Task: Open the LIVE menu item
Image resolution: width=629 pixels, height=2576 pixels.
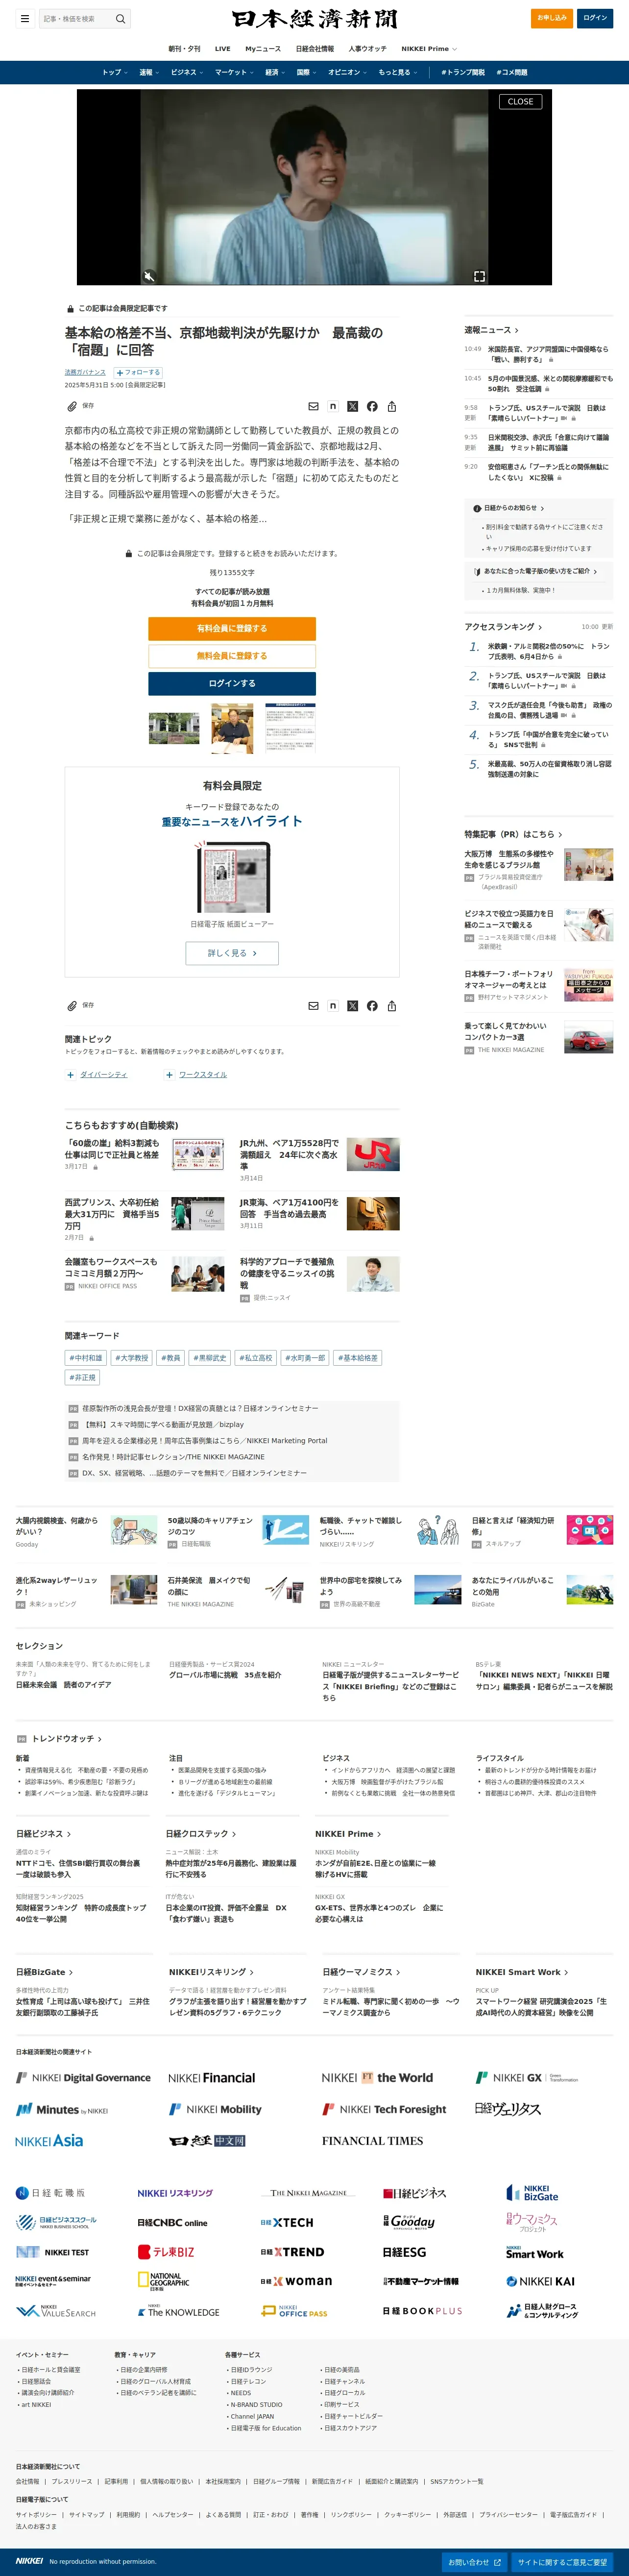Action: pyautogui.click(x=223, y=49)
